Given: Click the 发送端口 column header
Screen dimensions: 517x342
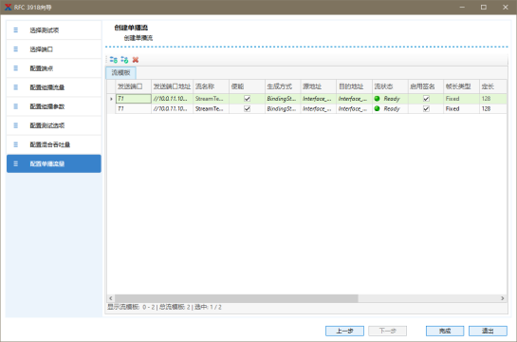Looking at the screenshot, I should [x=133, y=86].
